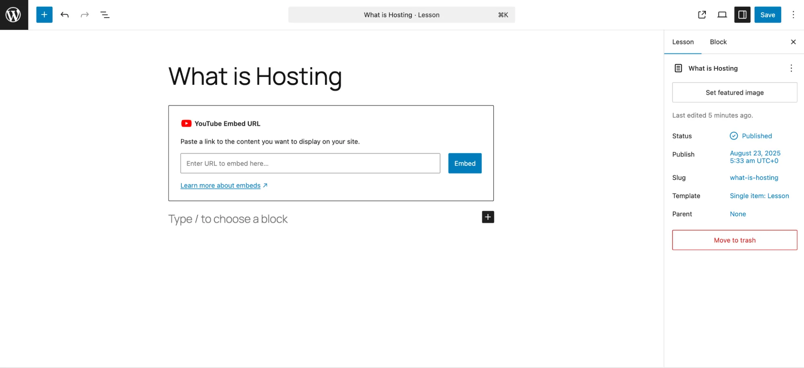Image resolution: width=804 pixels, height=368 pixels.
Task: Close the settings sidebar
Action: tap(793, 42)
